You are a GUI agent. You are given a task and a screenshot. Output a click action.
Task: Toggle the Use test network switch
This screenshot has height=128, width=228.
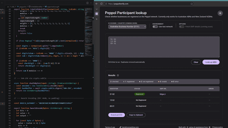click(155, 27)
